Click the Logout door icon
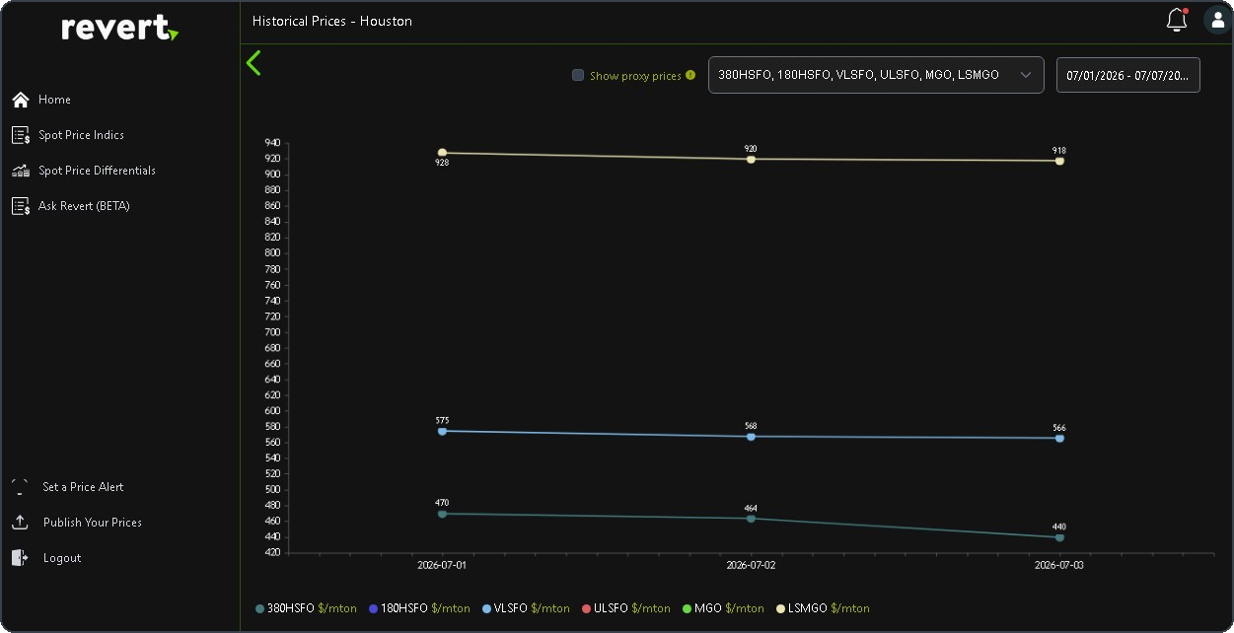 coord(20,558)
